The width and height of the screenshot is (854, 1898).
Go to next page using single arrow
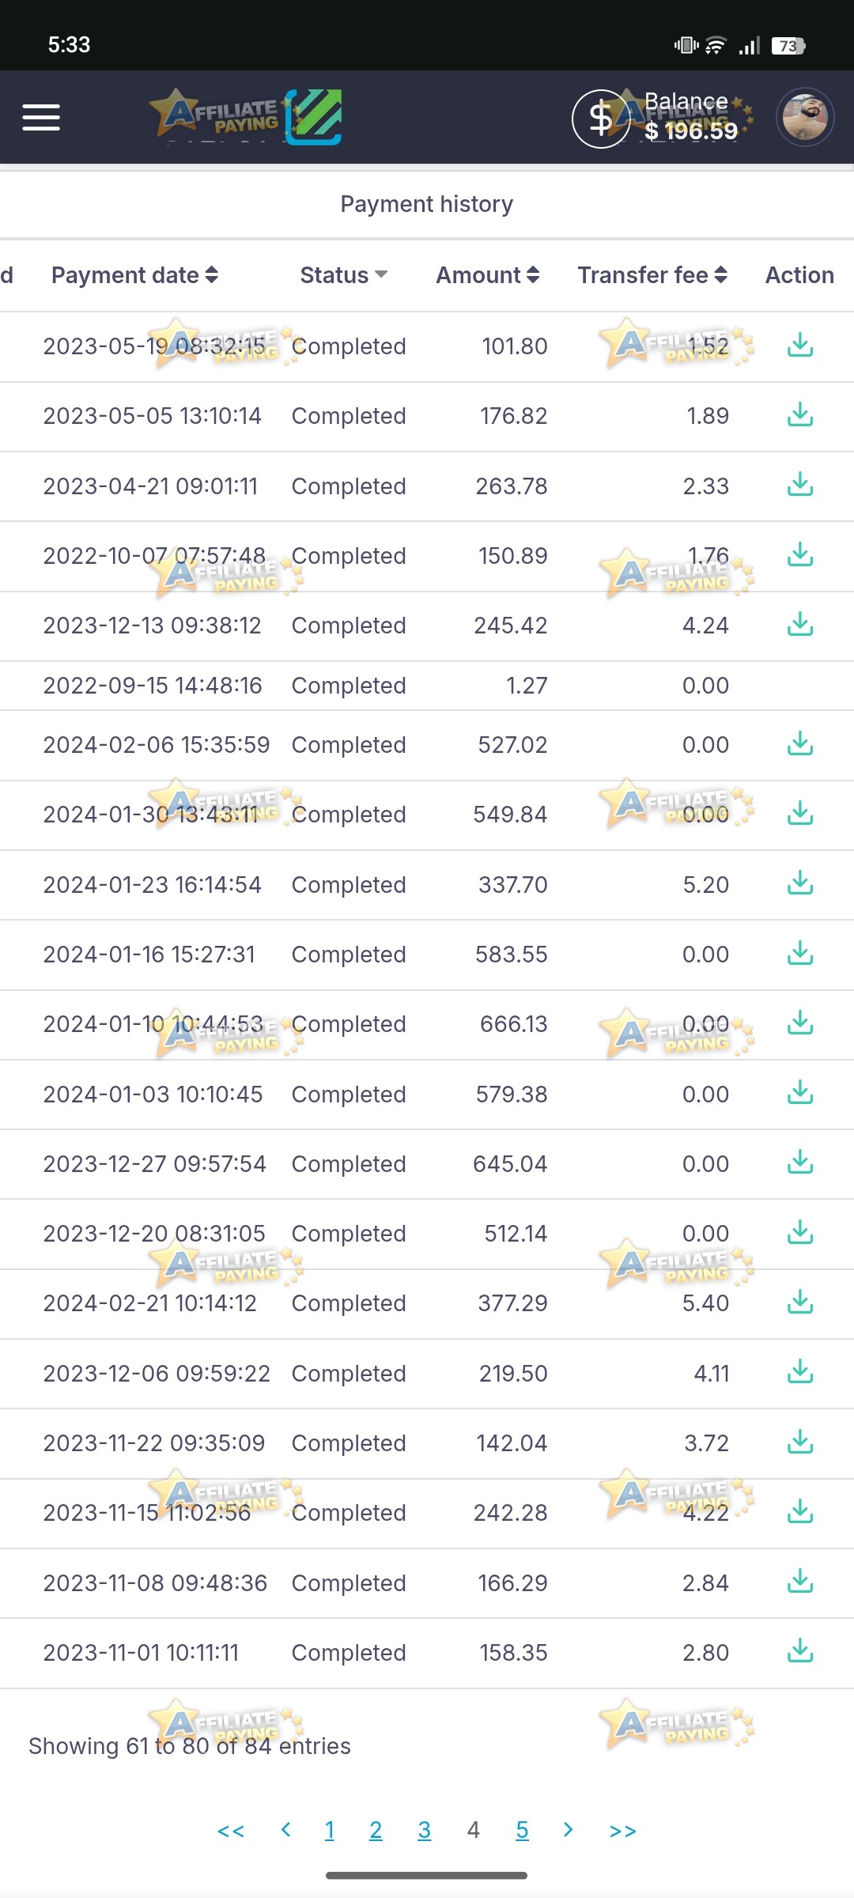pyautogui.click(x=568, y=1830)
